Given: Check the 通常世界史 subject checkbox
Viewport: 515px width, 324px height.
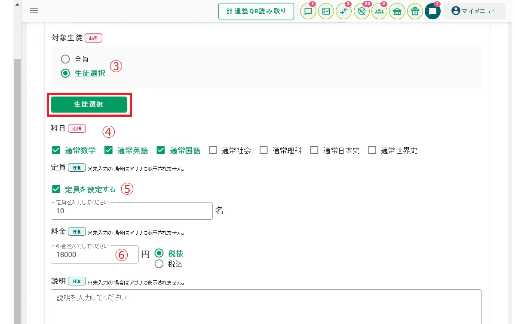Looking at the screenshot, I should point(372,150).
